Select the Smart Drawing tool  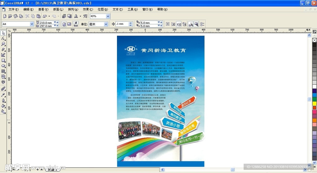point(3,55)
